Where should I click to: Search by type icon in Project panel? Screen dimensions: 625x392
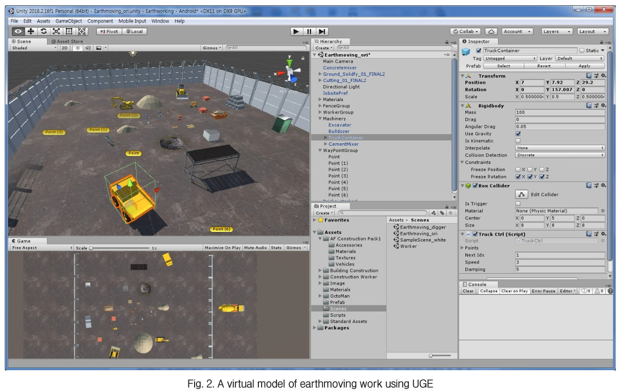pyautogui.click(x=433, y=213)
